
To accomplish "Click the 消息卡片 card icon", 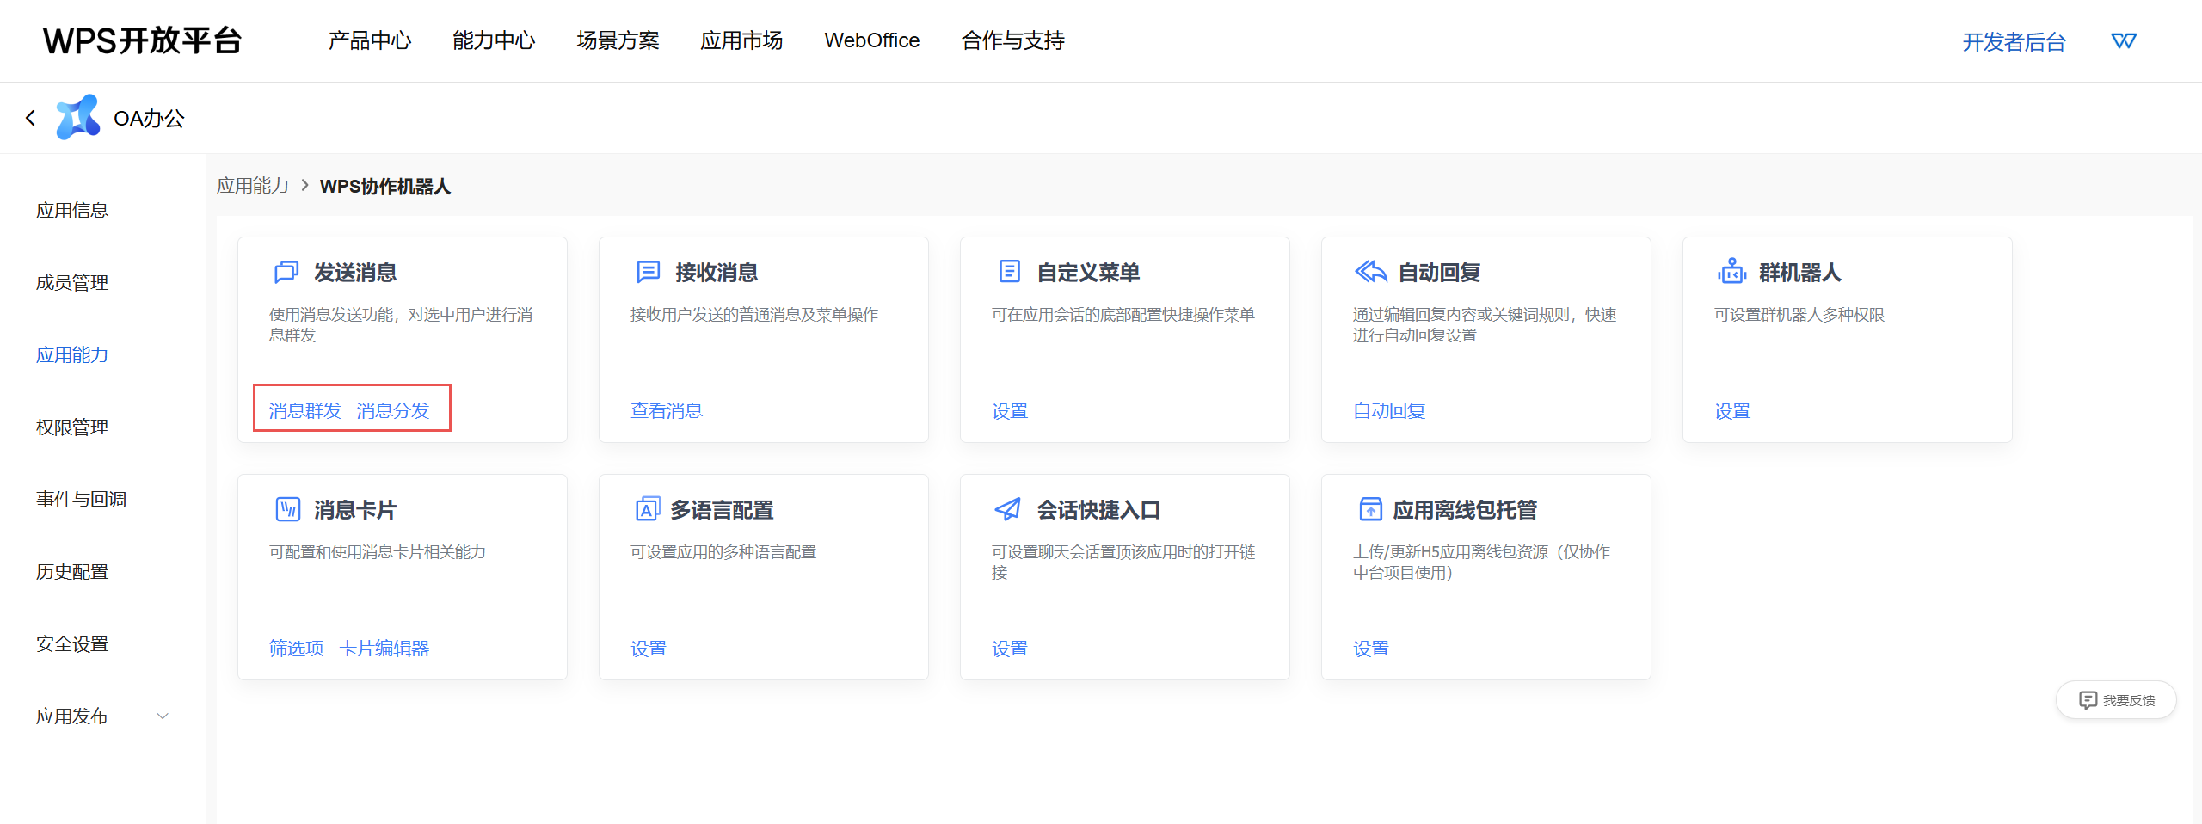I will [286, 508].
